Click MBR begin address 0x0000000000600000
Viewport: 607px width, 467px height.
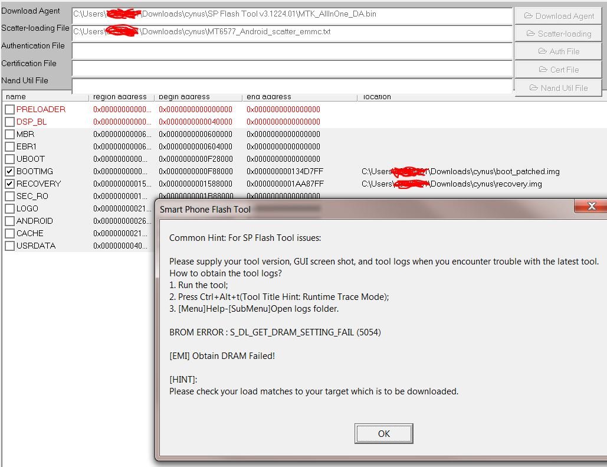click(195, 135)
